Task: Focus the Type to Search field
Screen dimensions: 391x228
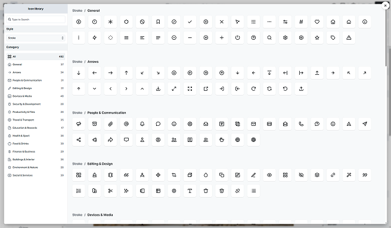Action: pos(36,20)
